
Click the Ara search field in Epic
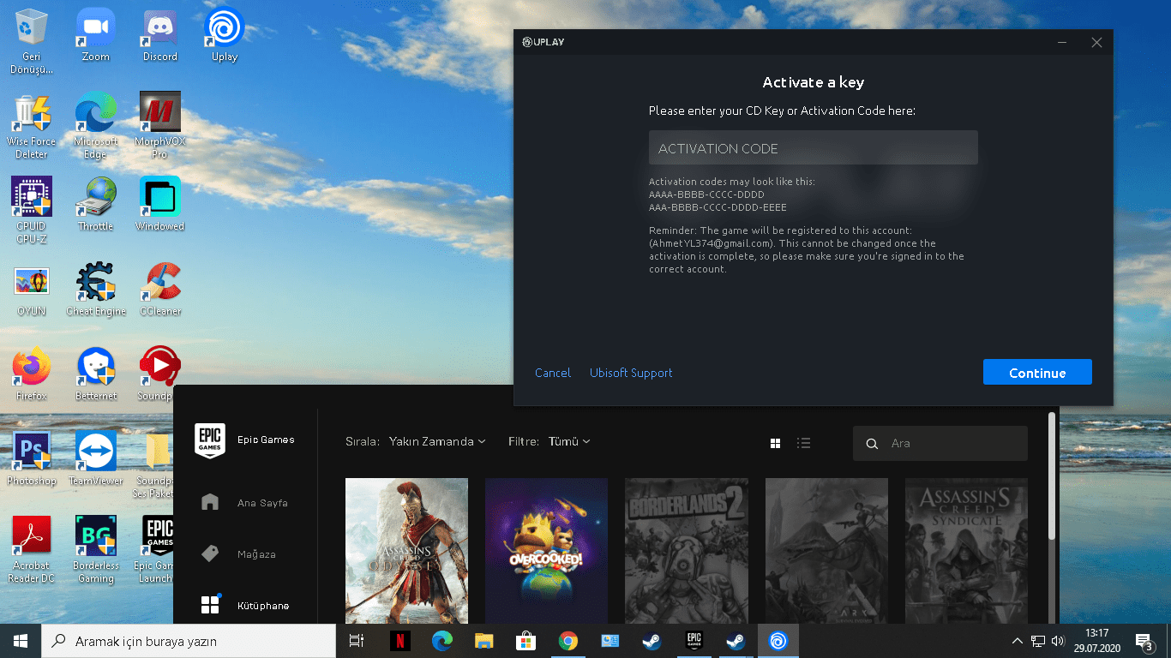[940, 443]
